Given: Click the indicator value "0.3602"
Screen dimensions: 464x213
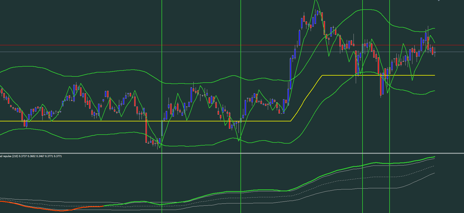Looking at the screenshot, I should point(32,156).
